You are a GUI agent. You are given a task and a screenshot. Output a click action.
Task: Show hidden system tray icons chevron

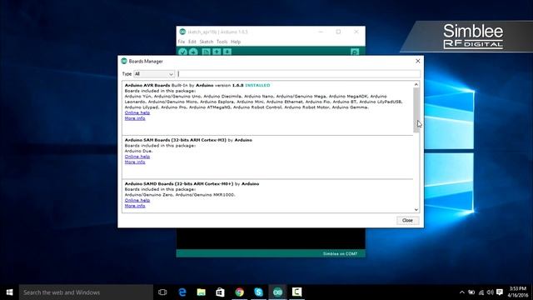pos(462,292)
